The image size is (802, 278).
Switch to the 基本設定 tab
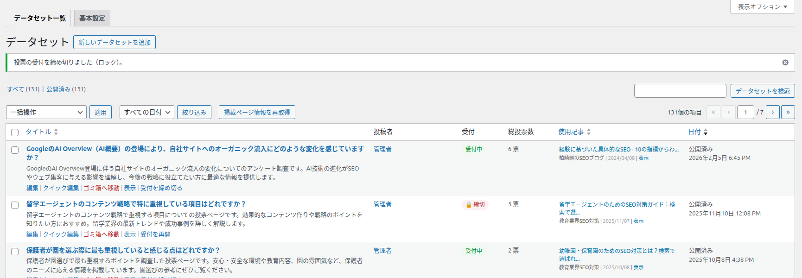coord(92,18)
